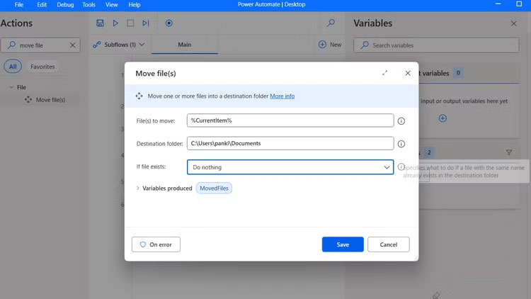This screenshot has width=531, height=299.
Task: Start the recorder with the record icon
Action: pos(169,23)
